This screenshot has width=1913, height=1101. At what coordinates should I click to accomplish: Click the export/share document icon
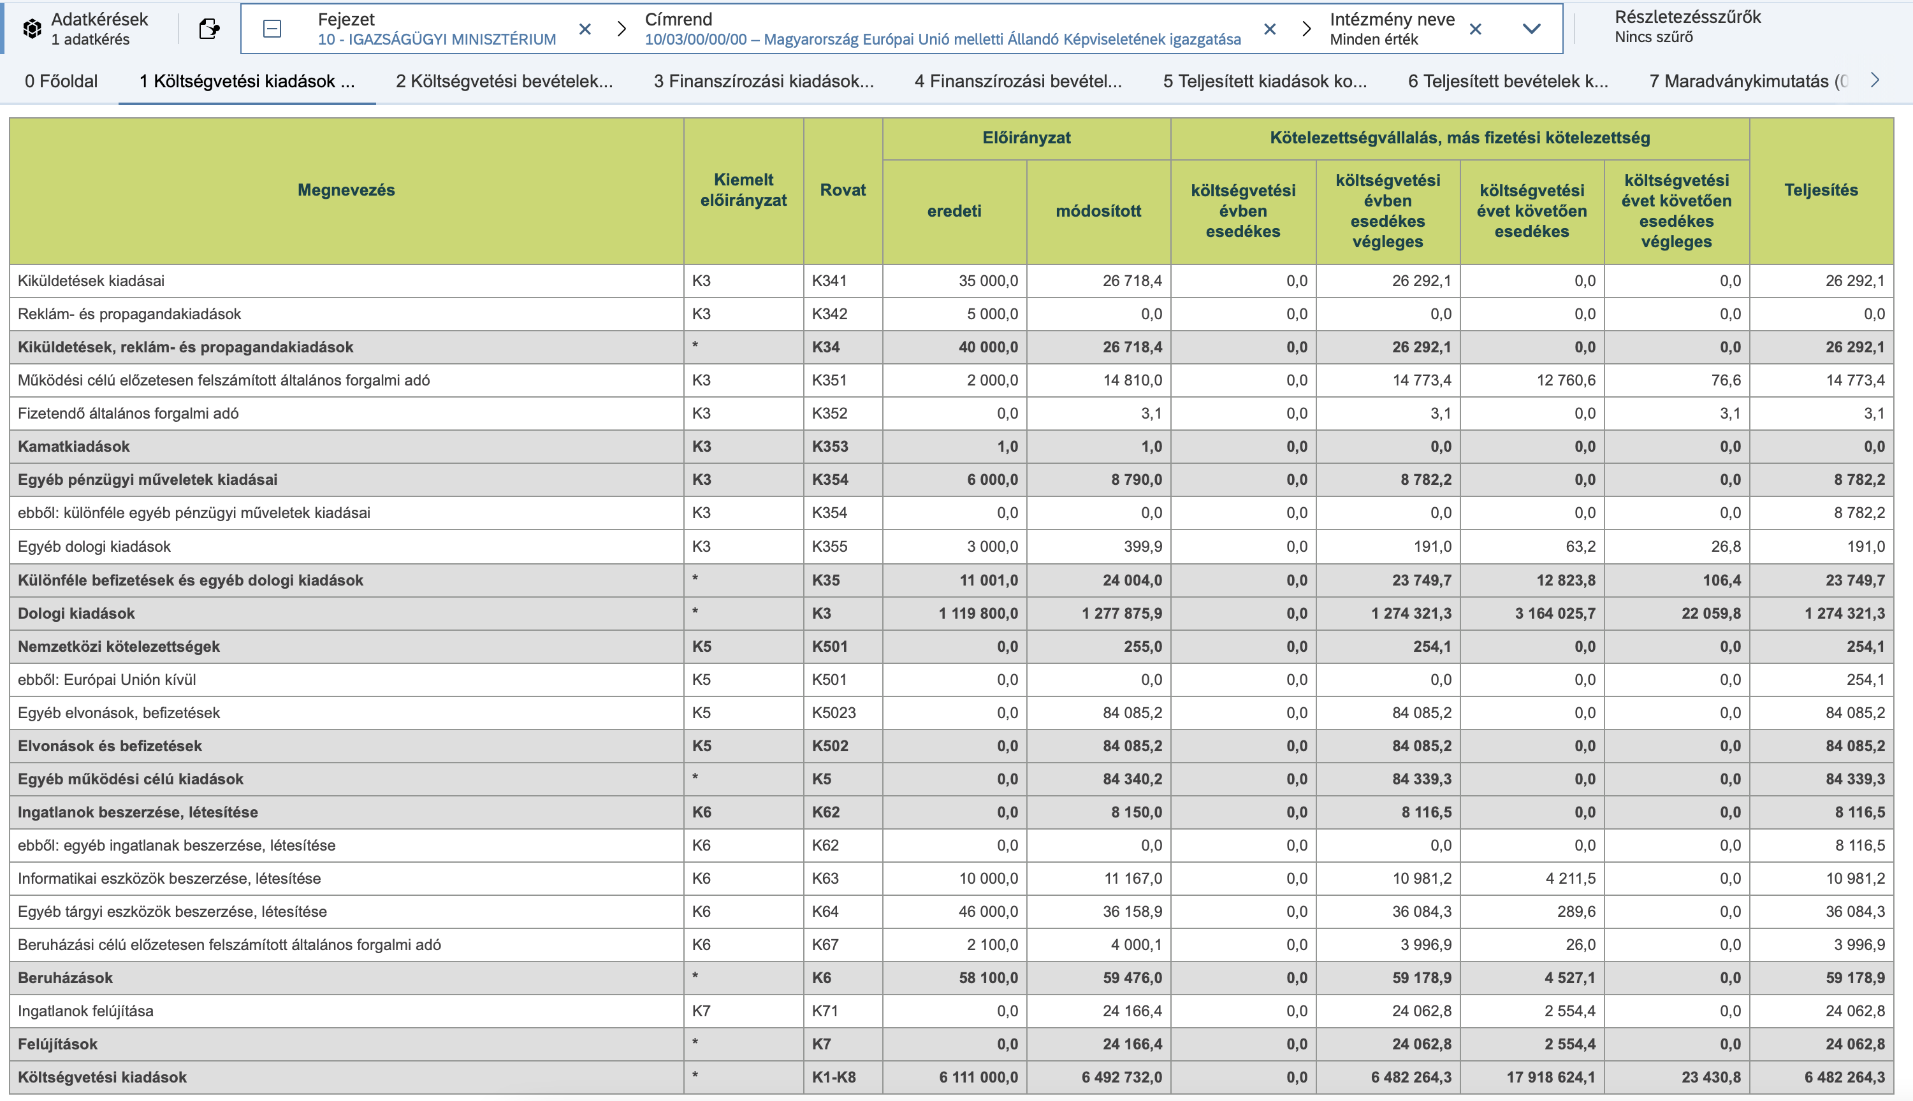(x=209, y=29)
